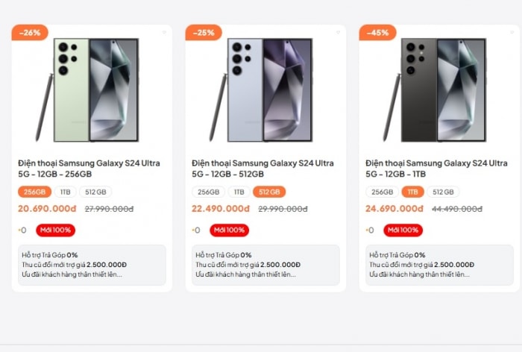Click the -26% discount badge
This screenshot has height=352, width=522.
pyautogui.click(x=31, y=33)
